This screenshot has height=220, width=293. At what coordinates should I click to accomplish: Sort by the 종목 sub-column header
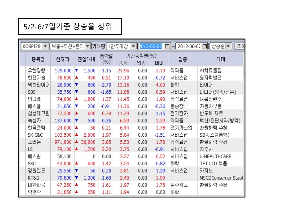(123, 63)
